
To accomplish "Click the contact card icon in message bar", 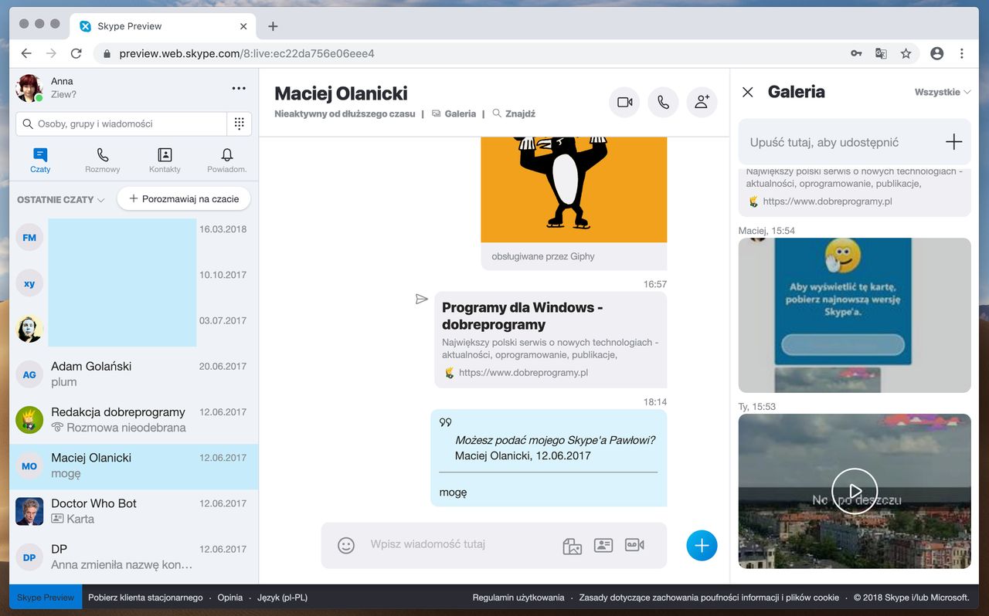I will [x=603, y=545].
